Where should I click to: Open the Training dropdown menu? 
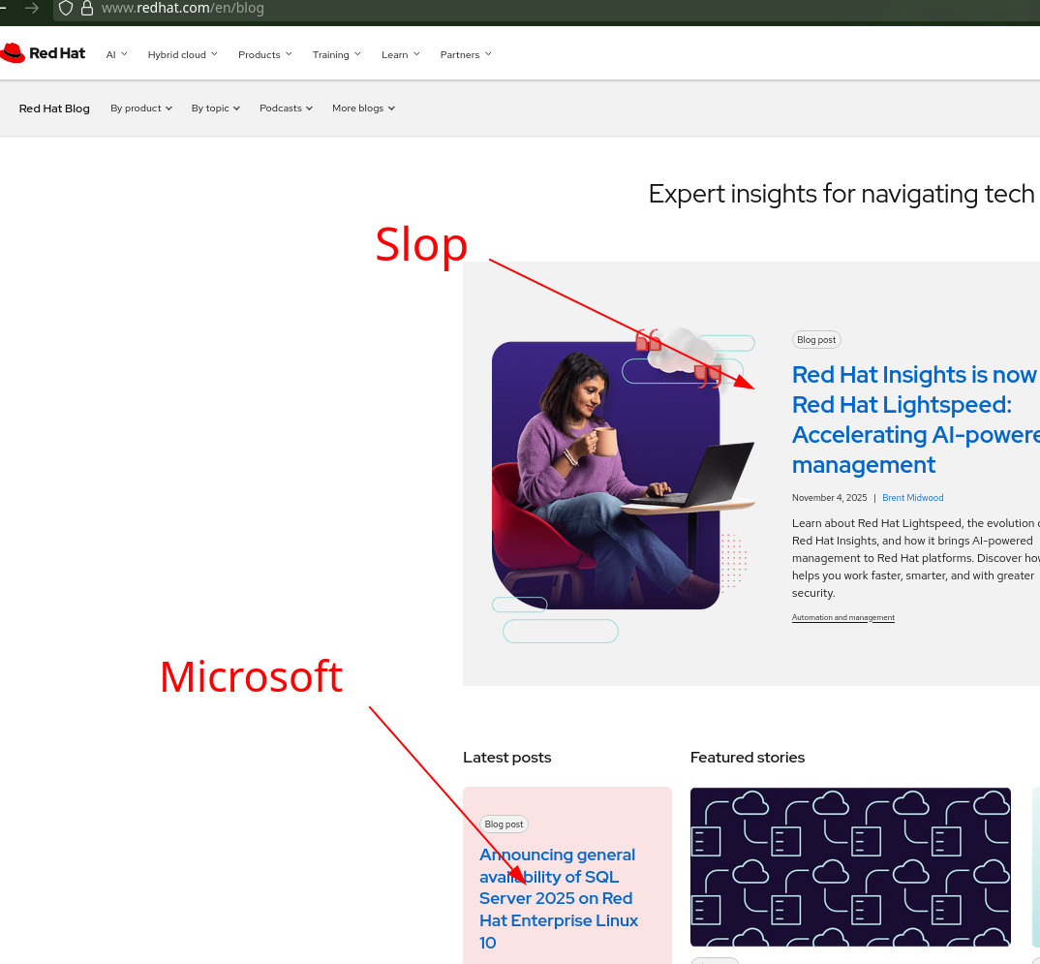(x=336, y=54)
